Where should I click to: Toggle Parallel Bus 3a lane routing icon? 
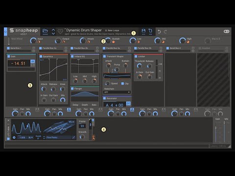click(132, 110)
